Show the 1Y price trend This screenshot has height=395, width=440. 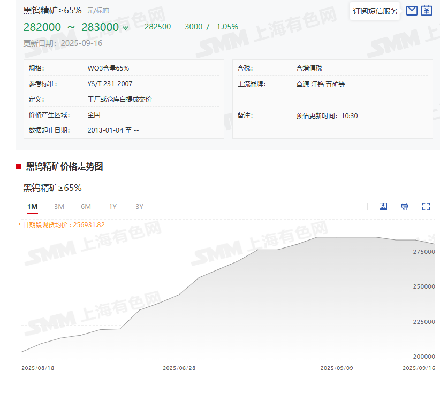click(x=112, y=207)
